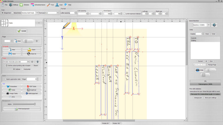The image size is (223, 125).
Task: Expand the Table element type dropdown
Action: pyautogui.click(x=39, y=23)
